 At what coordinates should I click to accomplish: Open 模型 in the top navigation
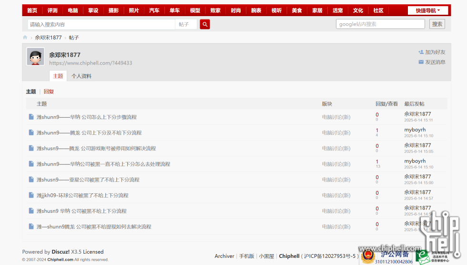[195, 10]
